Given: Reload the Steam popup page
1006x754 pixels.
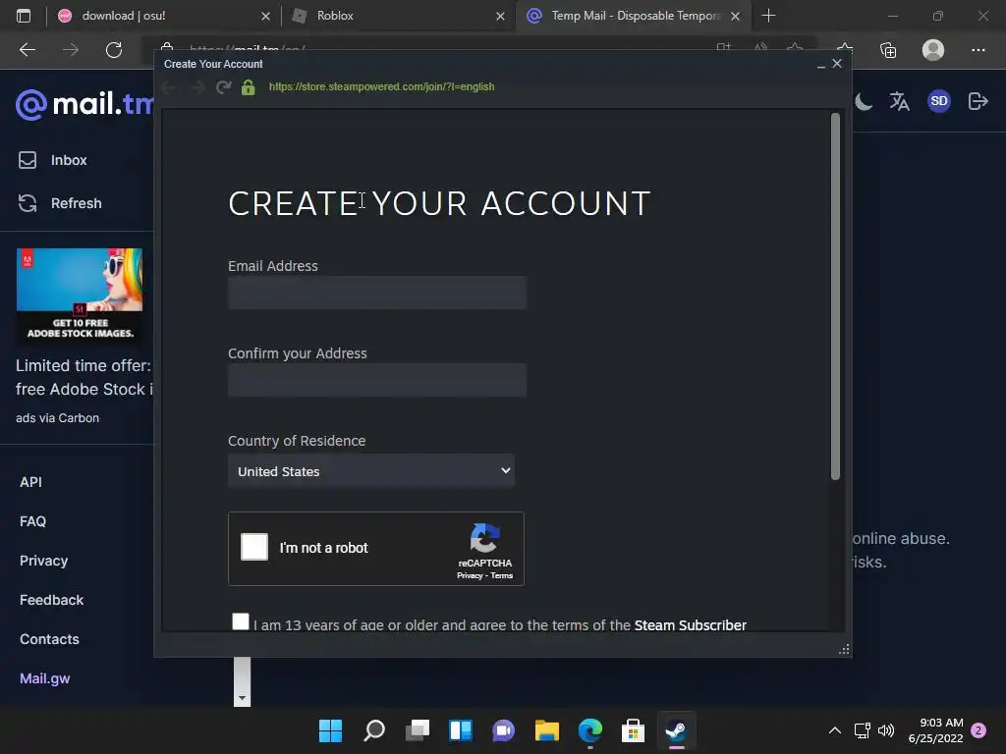Looking at the screenshot, I should (x=223, y=86).
